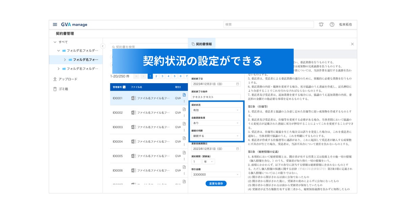
Task: Click the file type icon in row ID0003
Action: point(133,127)
